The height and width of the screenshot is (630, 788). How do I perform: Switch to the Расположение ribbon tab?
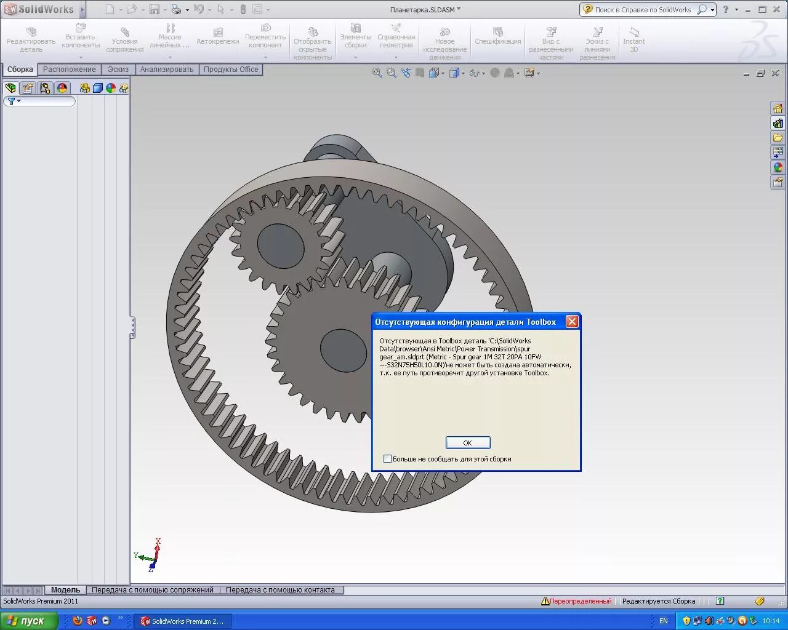click(70, 70)
